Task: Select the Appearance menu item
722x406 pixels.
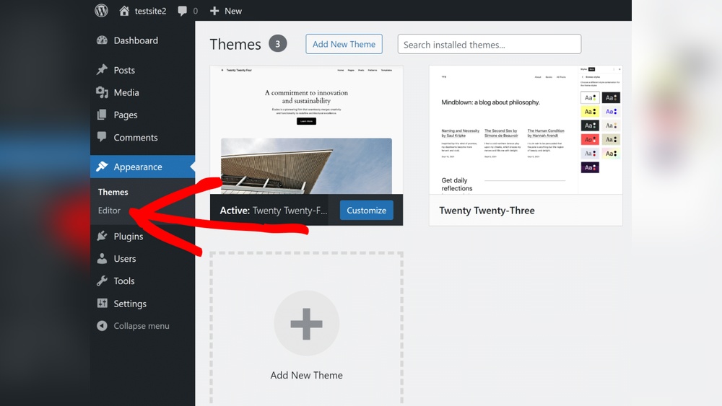Action: click(143, 167)
